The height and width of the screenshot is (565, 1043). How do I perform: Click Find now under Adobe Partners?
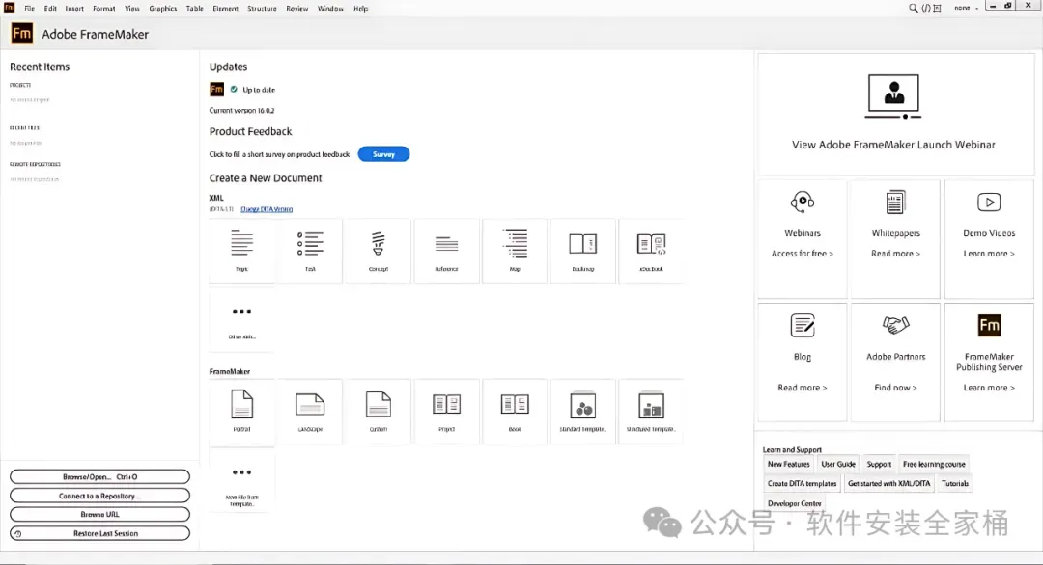(x=895, y=388)
